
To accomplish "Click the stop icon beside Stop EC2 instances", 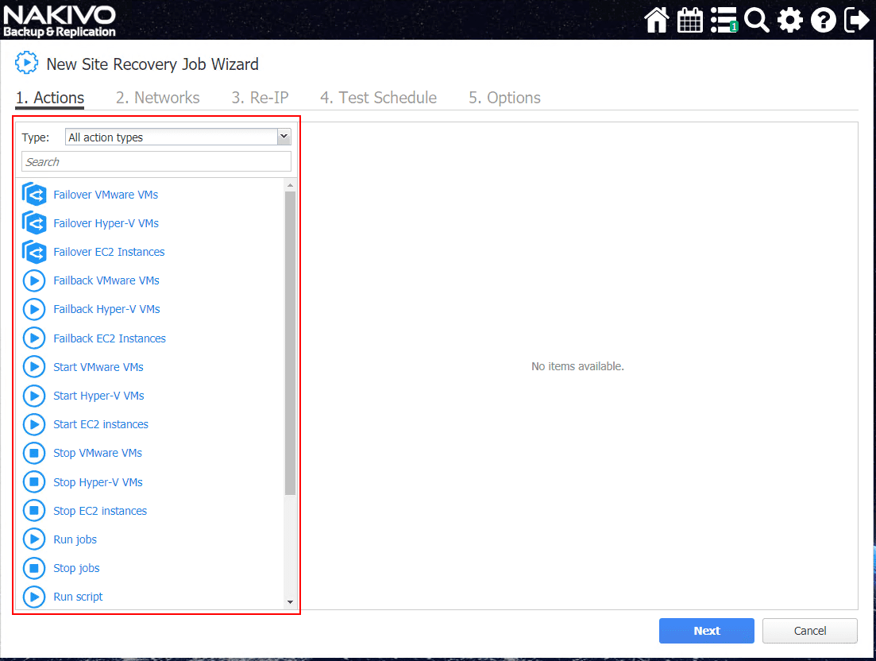I will pyautogui.click(x=33, y=510).
